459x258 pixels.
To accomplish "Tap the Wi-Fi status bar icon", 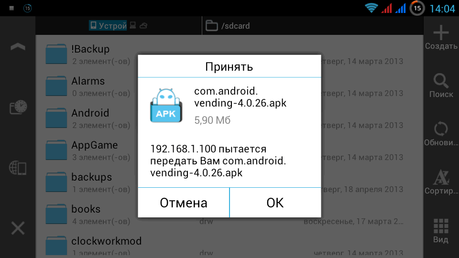I will (x=371, y=8).
